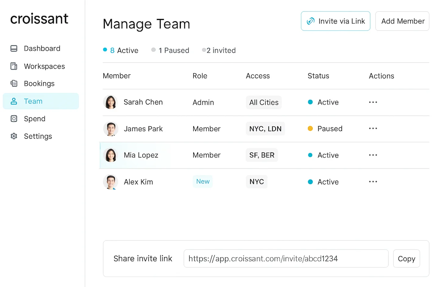The width and height of the screenshot is (439, 287).
Task: Click the Workspaces icon in sidebar
Action: click(x=14, y=66)
